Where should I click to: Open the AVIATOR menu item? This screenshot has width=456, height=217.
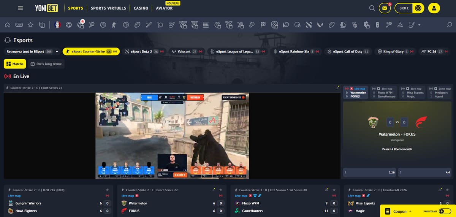[164, 8]
